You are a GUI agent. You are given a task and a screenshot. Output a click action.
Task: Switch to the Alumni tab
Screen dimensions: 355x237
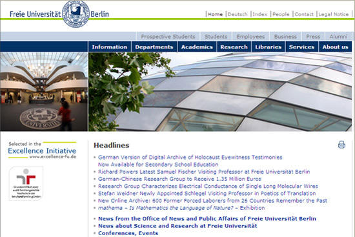click(338, 36)
